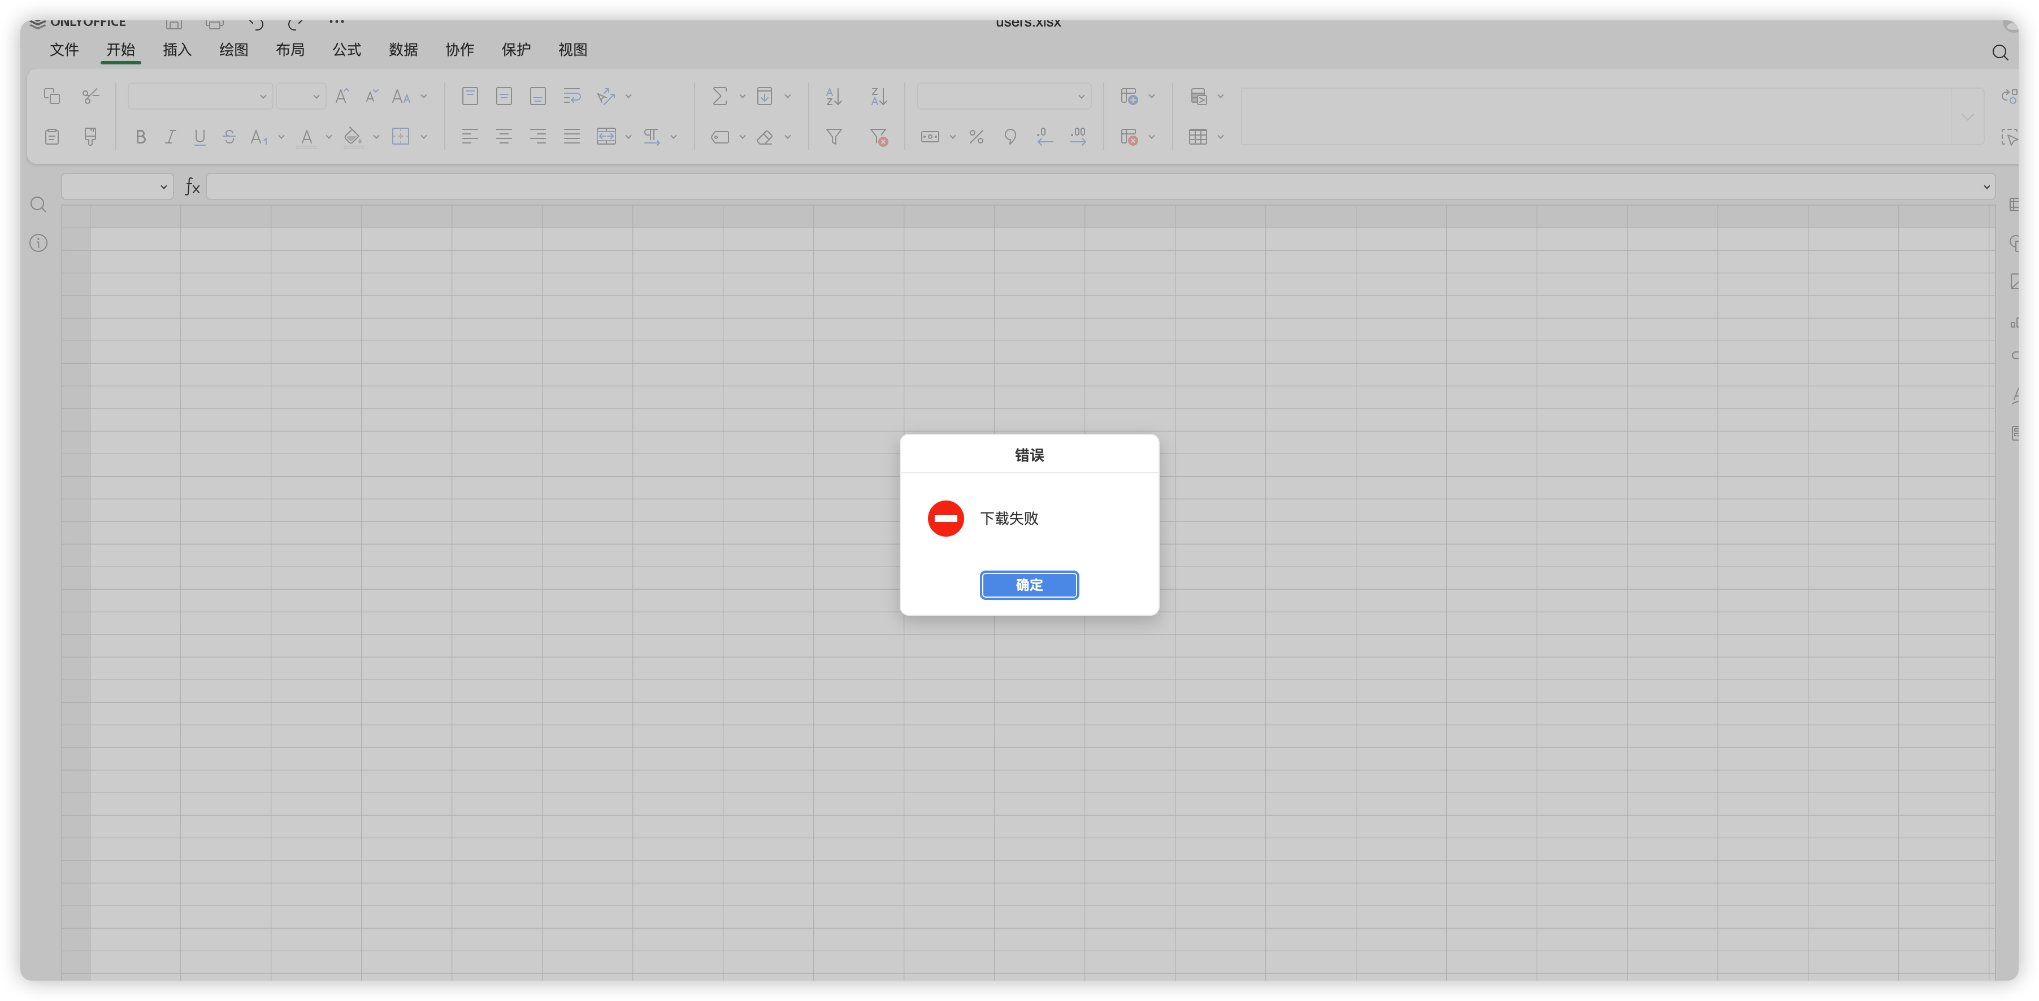Toggle strikethrough text formatting
This screenshot has width=2039, height=1001.
click(229, 137)
